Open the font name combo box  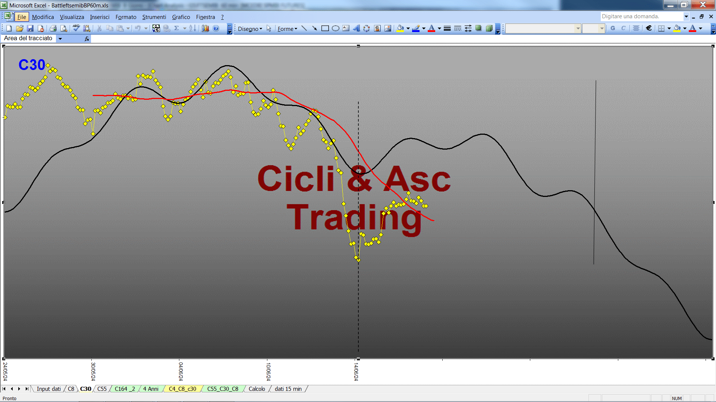click(x=543, y=28)
